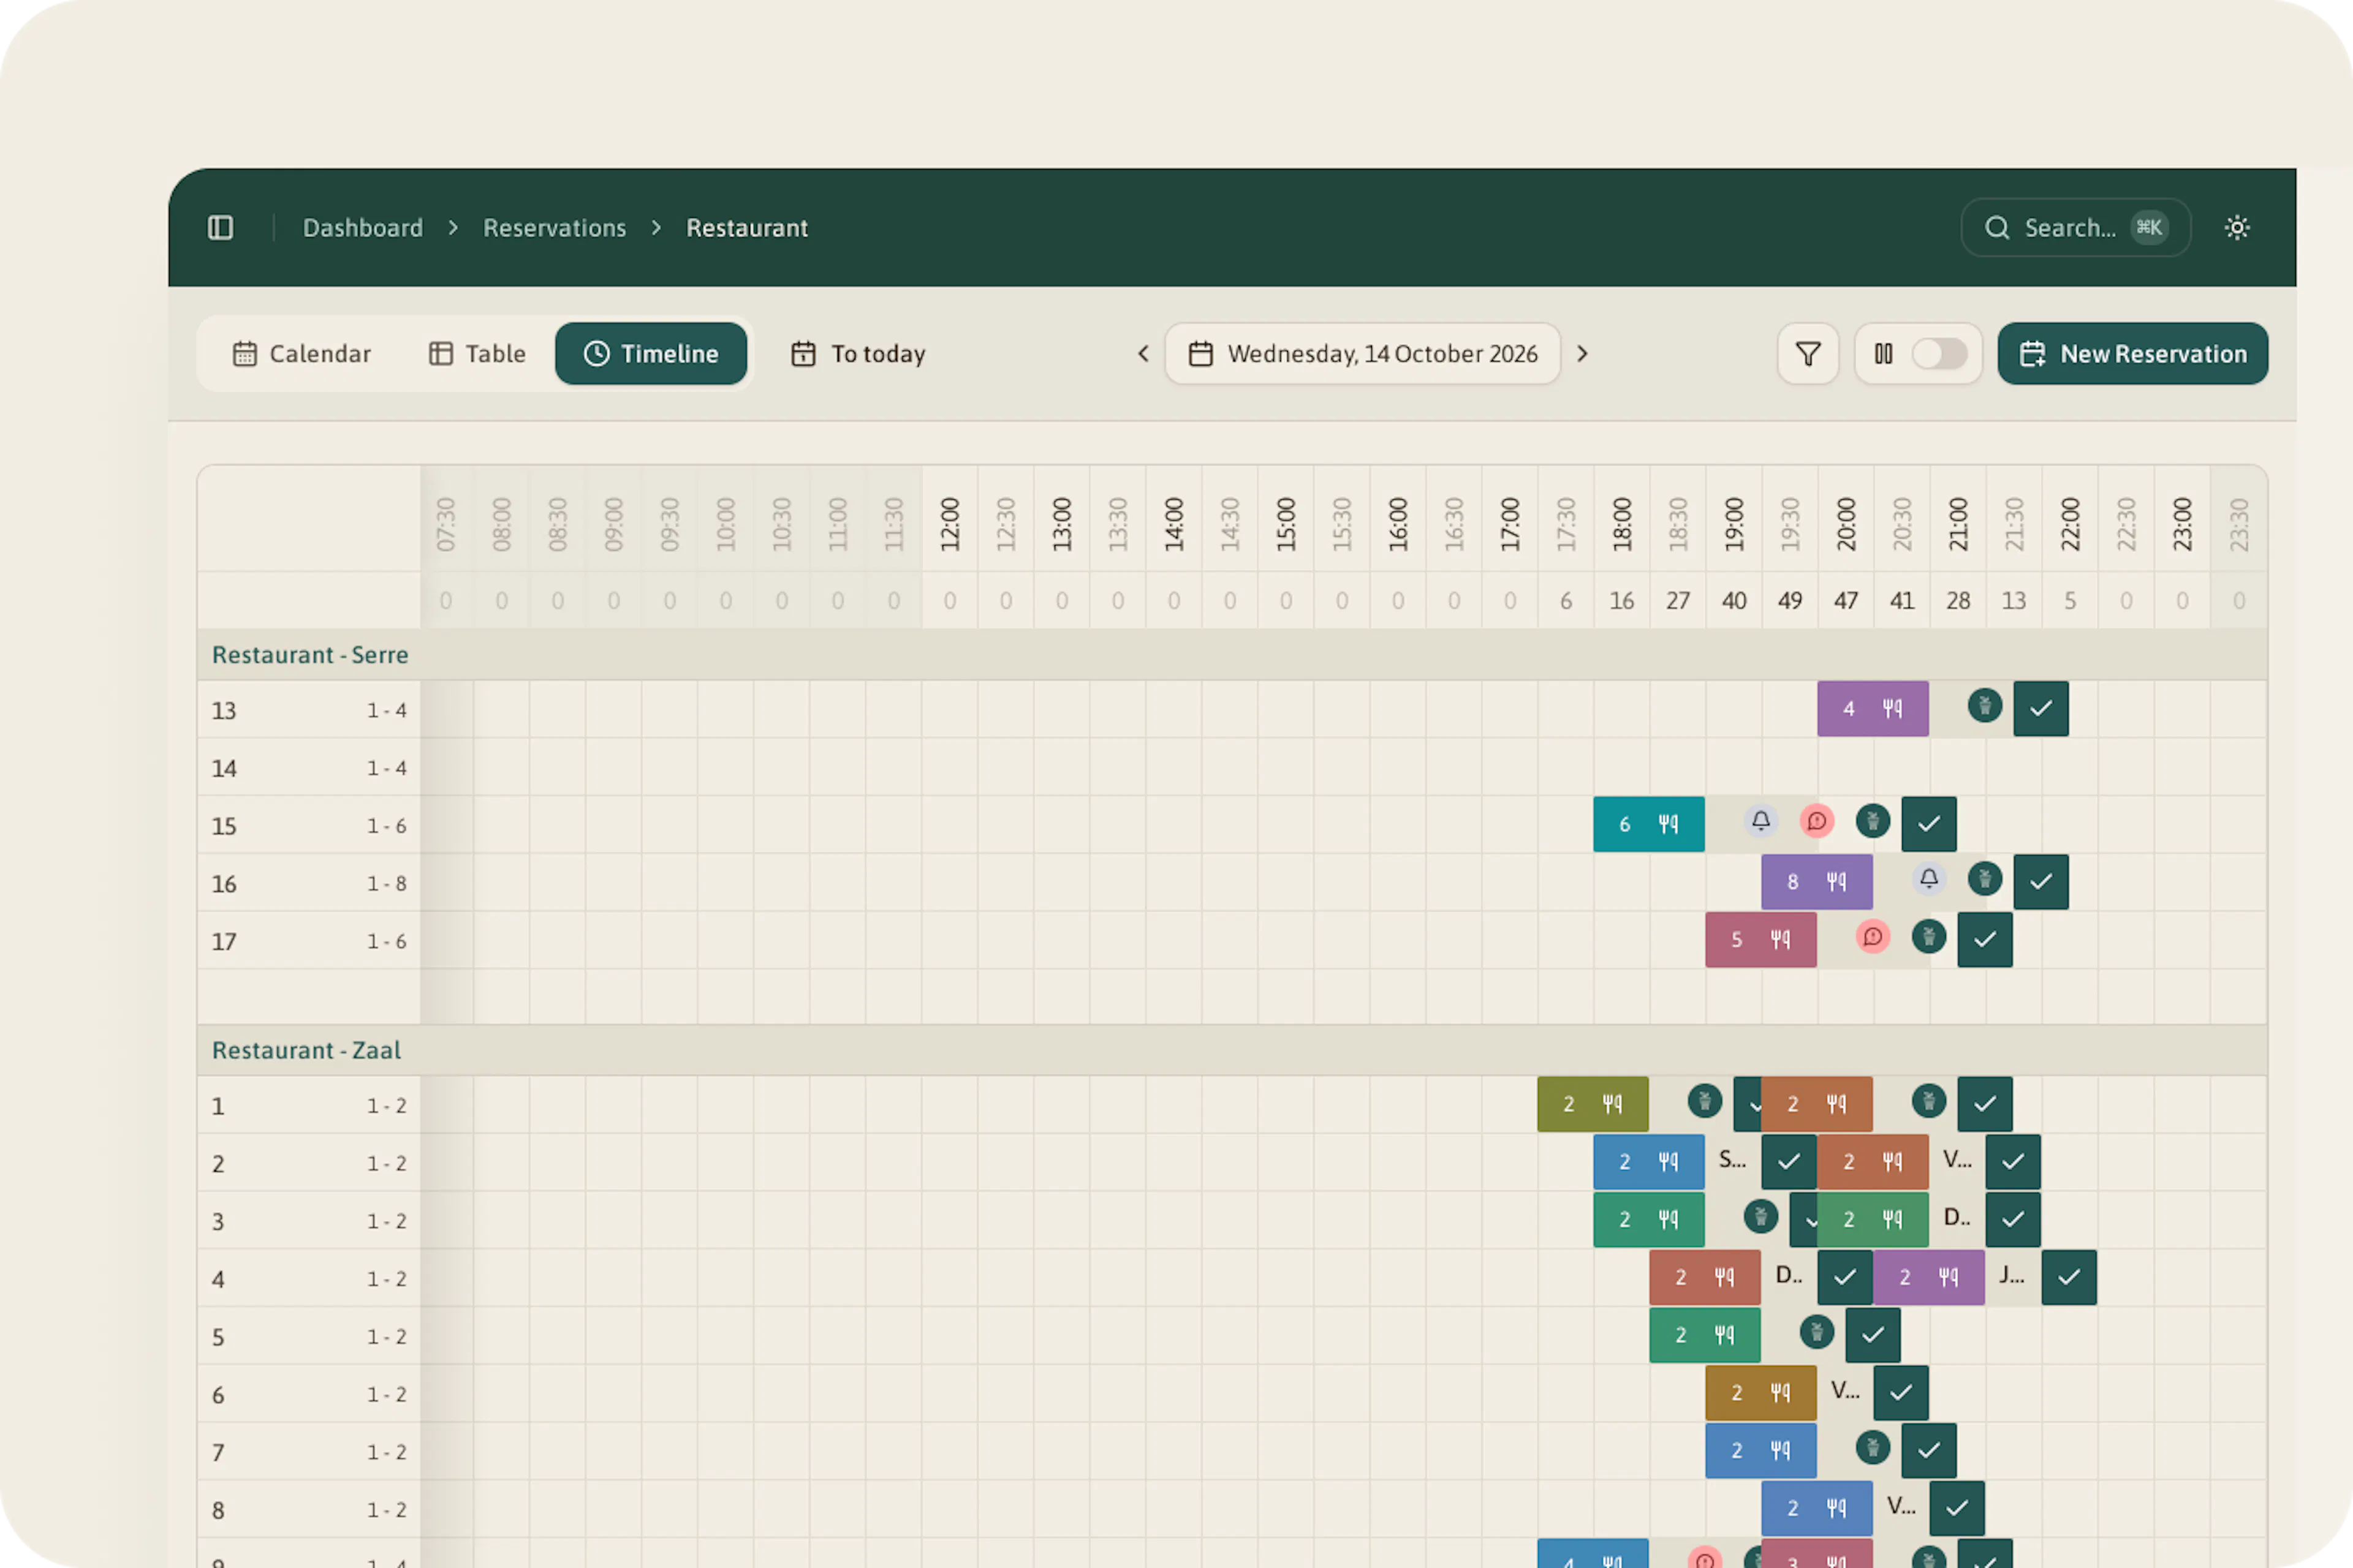Click the round green icon on table 13
Viewport: 2353px width, 1568px height.
click(1985, 706)
